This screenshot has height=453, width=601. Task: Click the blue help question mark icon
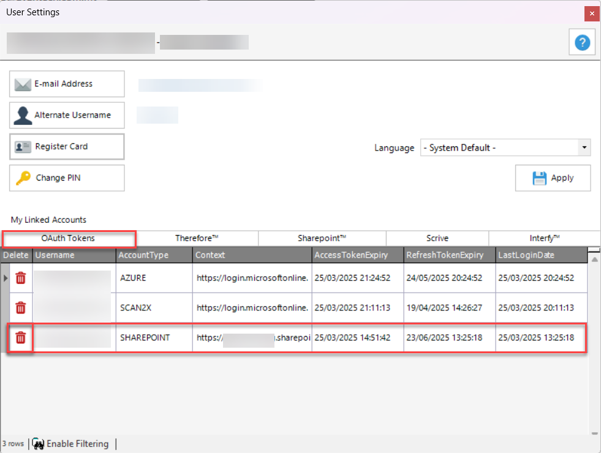pos(582,42)
